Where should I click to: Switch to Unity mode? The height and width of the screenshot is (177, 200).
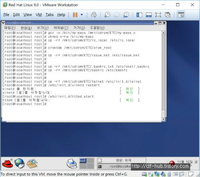[x=168, y=15]
